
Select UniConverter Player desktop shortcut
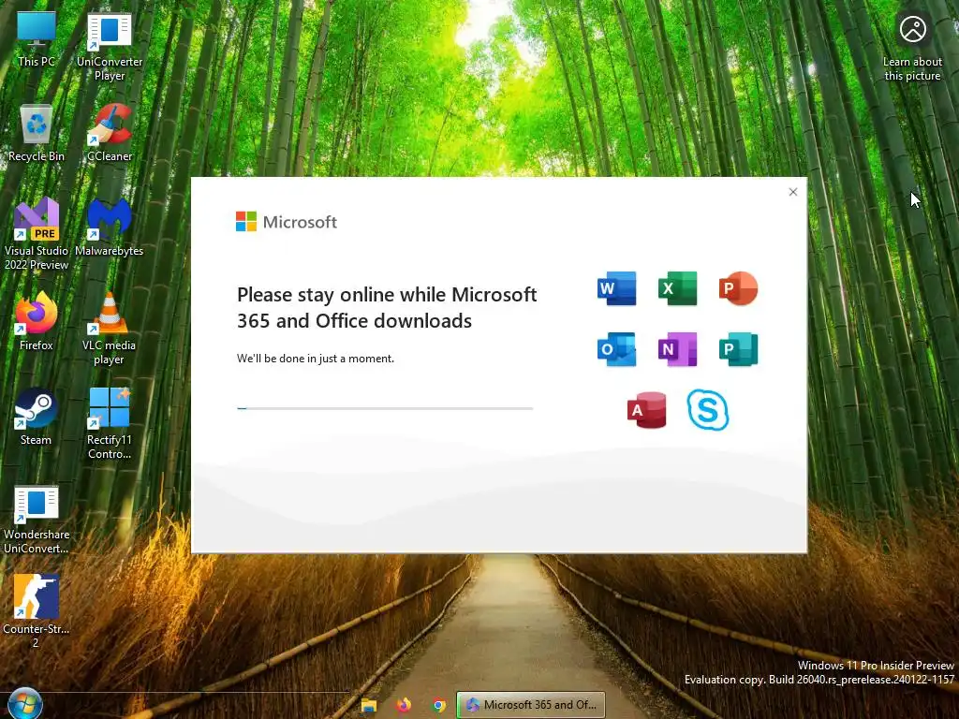coord(110,47)
